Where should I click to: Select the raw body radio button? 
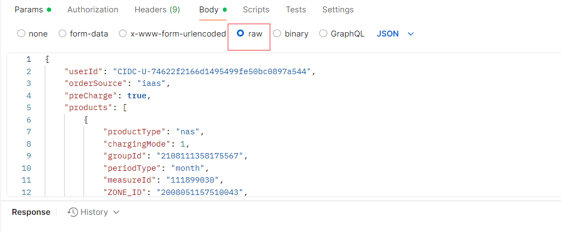point(241,34)
